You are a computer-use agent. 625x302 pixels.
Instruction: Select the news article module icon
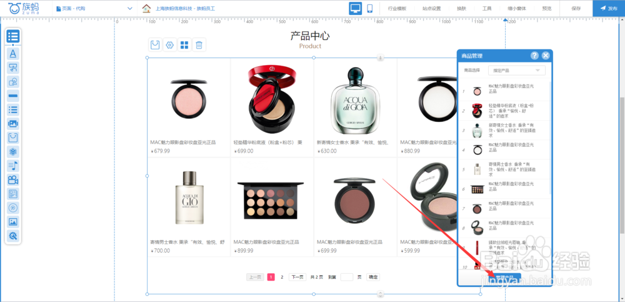click(x=13, y=194)
